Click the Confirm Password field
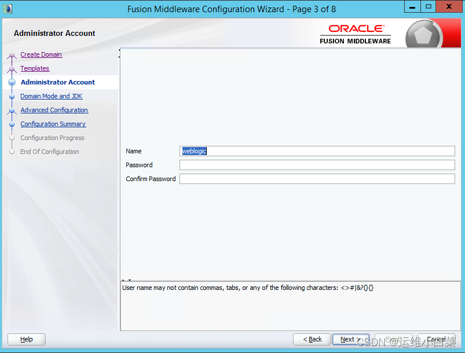The height and width of the screenshot is (353, 465). (x=317, y=179)
